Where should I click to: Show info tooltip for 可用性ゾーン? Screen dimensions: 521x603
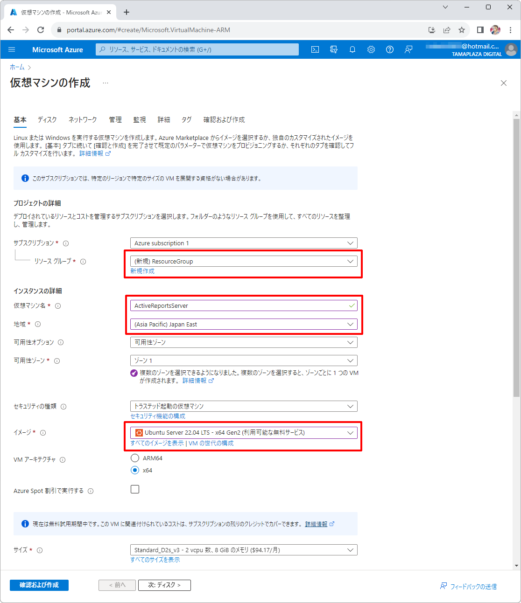tap(57, 361)
